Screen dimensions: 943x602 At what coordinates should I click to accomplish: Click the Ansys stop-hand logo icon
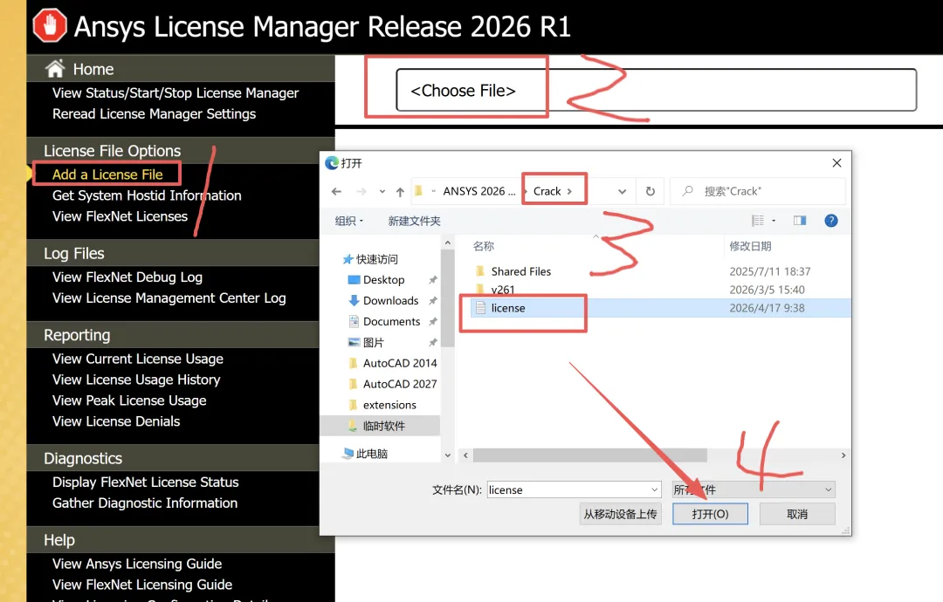point(50,25)
